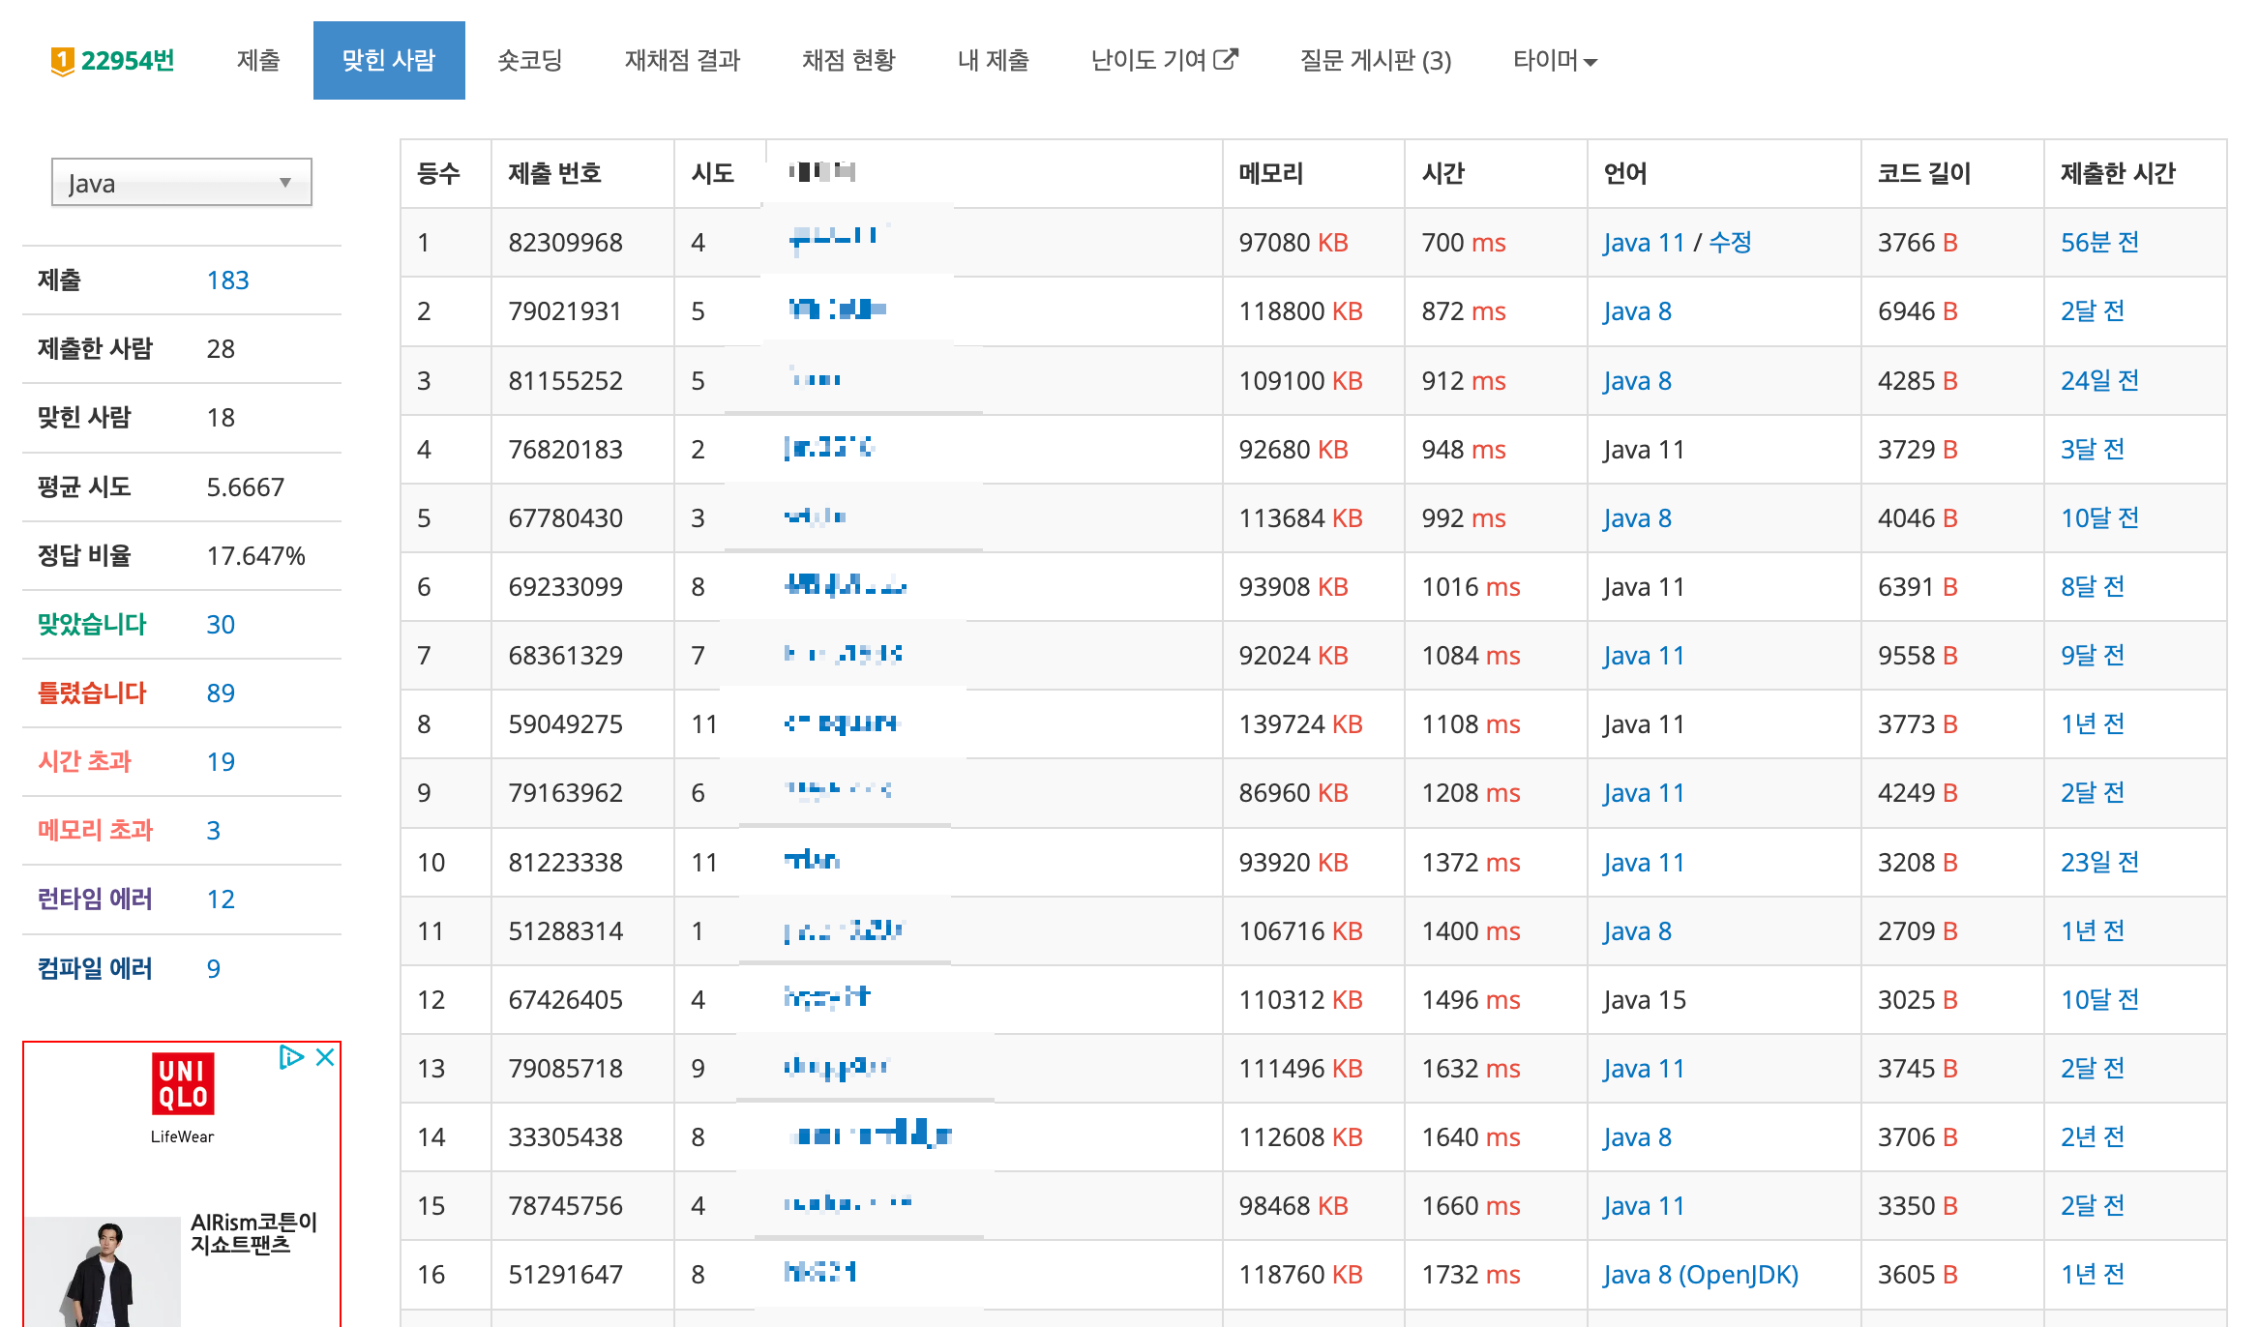Click the AdChoices triangle icon on ad
The width and height of the screenshot is (2260, 1327).
pos(290,1057)
